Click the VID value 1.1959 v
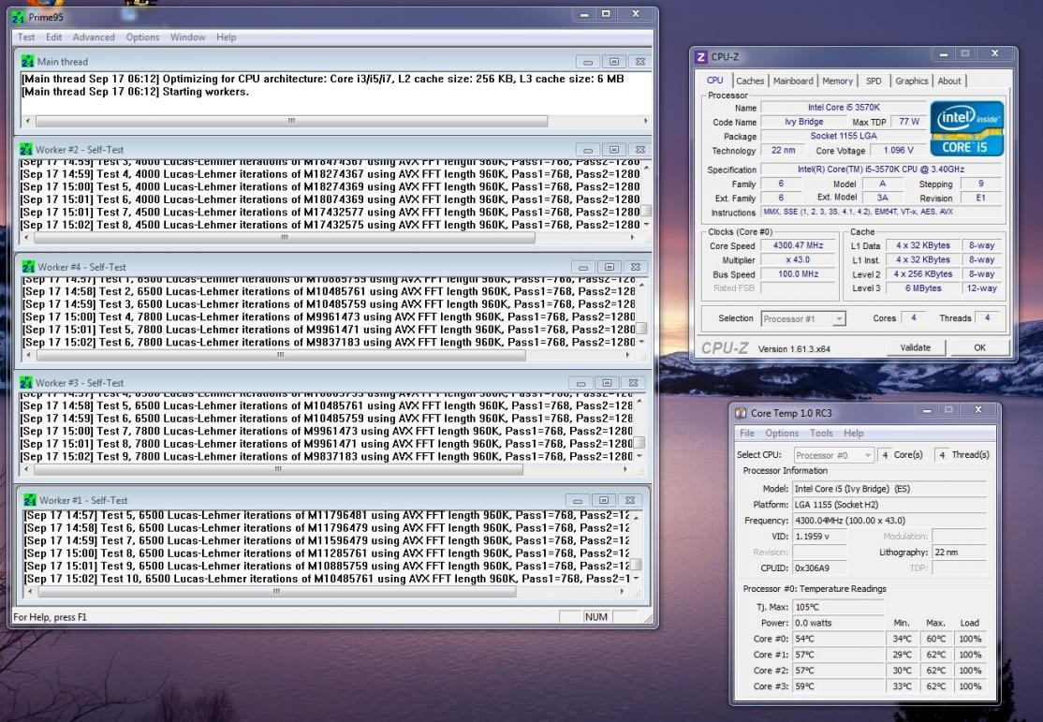 coord(819,537)
